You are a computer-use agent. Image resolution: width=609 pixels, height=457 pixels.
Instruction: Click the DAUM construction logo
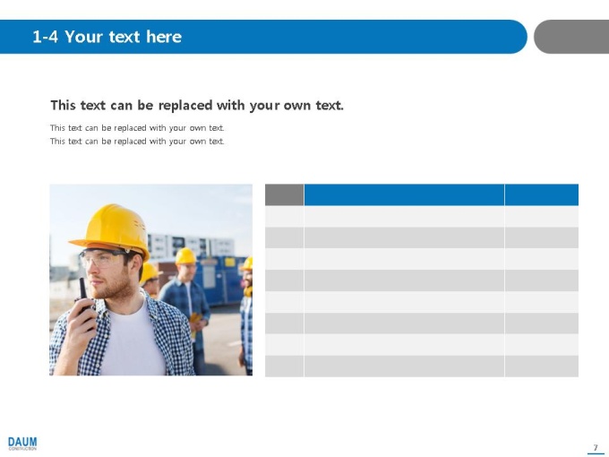(22, 444)
